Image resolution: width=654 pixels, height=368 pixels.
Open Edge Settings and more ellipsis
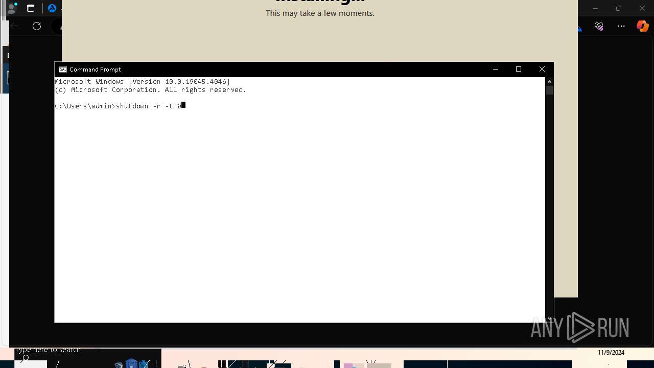coord(621,26)
